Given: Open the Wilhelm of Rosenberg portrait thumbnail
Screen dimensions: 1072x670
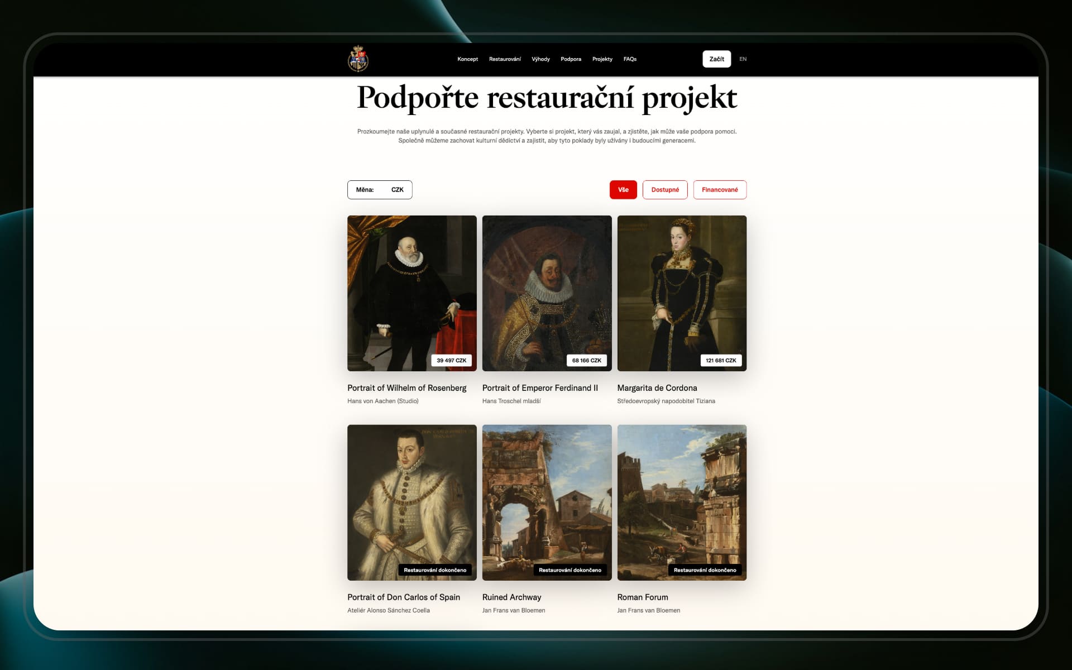Looking at the screenshot, I should point(412,293).
